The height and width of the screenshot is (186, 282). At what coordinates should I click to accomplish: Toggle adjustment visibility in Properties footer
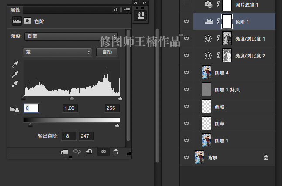pyautogui.click(x=103, y=152)
